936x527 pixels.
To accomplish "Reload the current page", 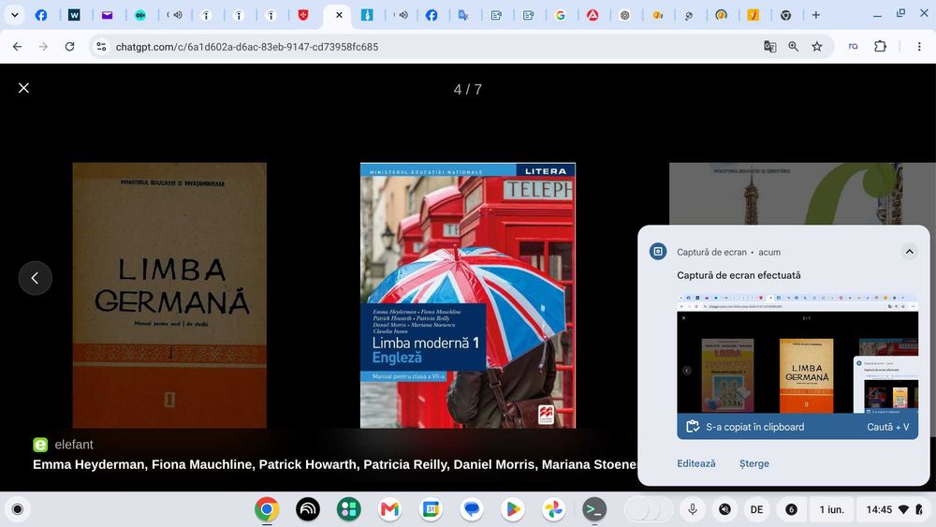I will point(70,47).
